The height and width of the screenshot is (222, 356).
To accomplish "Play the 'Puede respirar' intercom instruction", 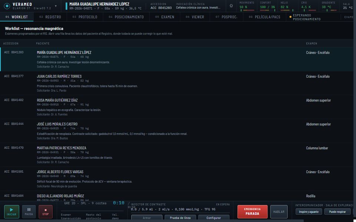I will point(337,212).
